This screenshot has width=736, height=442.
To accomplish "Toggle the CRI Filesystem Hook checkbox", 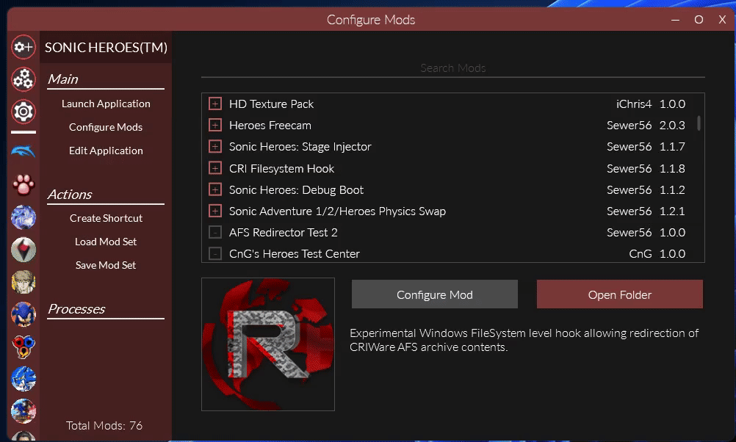I will [215, 168].
